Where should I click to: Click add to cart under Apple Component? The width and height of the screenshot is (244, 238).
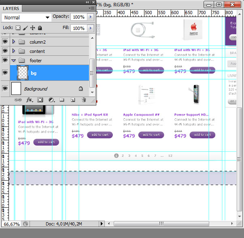(x=151, y=135)
